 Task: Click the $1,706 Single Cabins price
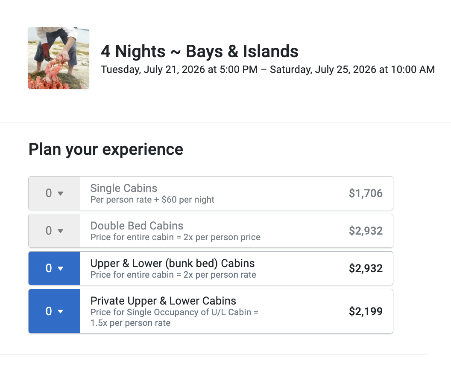pyautogui.click(x=366, y=193)
